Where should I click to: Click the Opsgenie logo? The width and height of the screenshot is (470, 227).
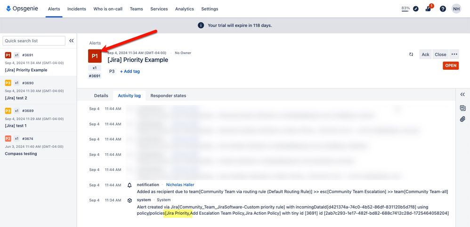[22, 8]
